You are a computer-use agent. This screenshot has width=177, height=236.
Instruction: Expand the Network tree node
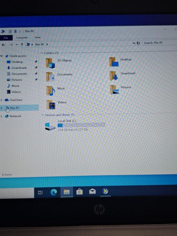tap(1, 116)
